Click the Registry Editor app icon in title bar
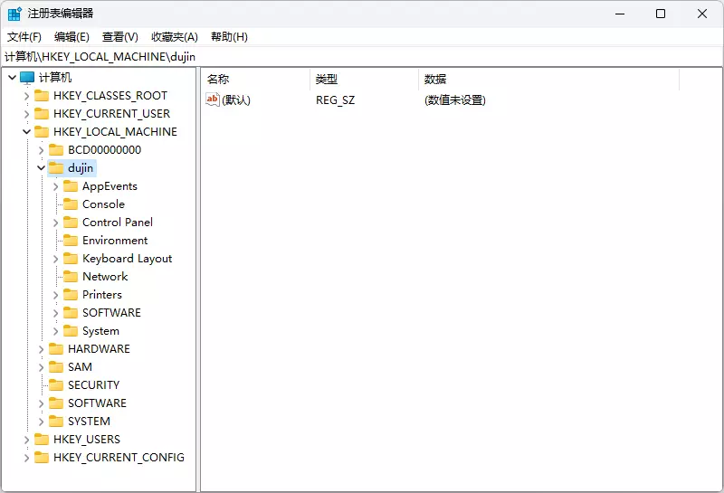The image size is (724, 493). (14, 14)
